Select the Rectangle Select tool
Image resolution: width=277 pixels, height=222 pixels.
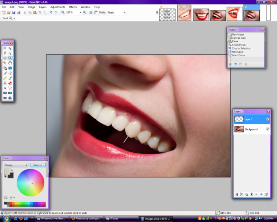pyautogui.click(x=5, y=48)
